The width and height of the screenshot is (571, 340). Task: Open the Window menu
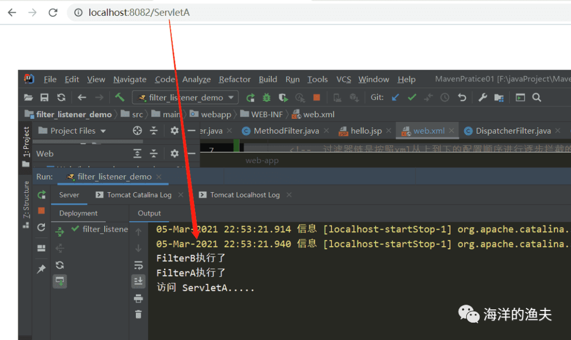point(374,79)
